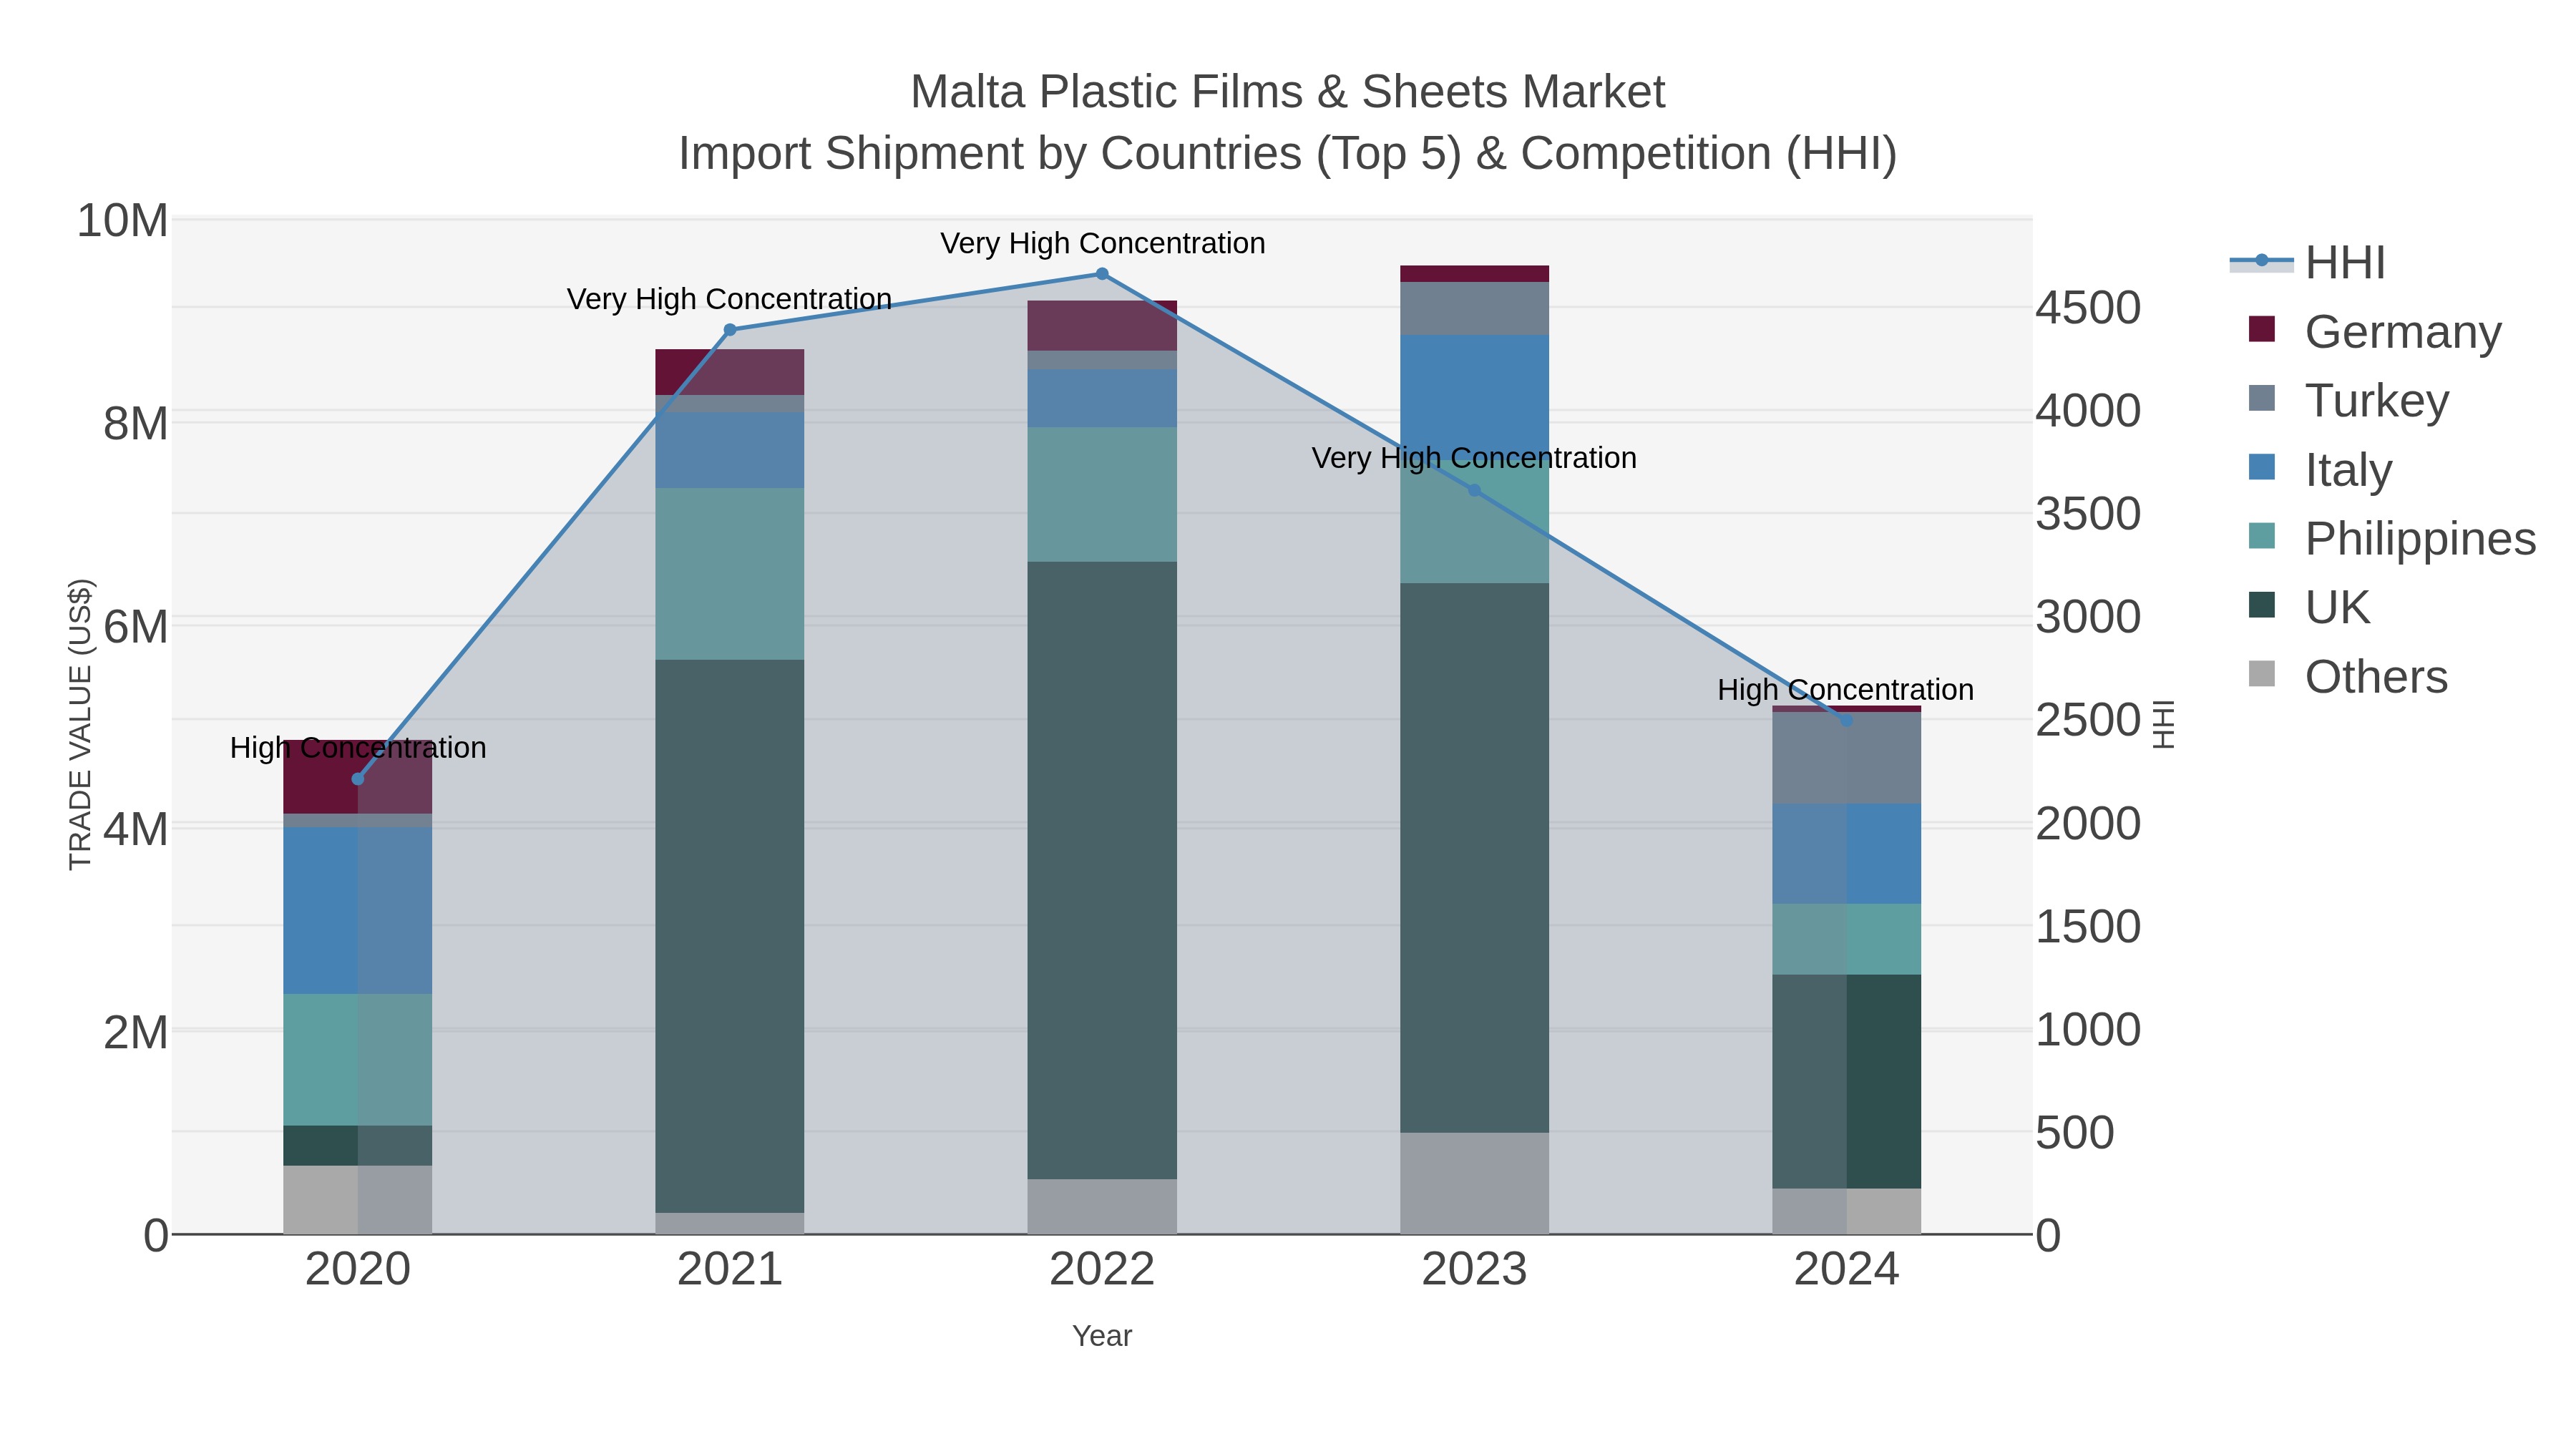Viewport: 2576px width, 1449px height.
Task: Click the Italy blue legend swatch
Action: click(x=2262, y=467)
